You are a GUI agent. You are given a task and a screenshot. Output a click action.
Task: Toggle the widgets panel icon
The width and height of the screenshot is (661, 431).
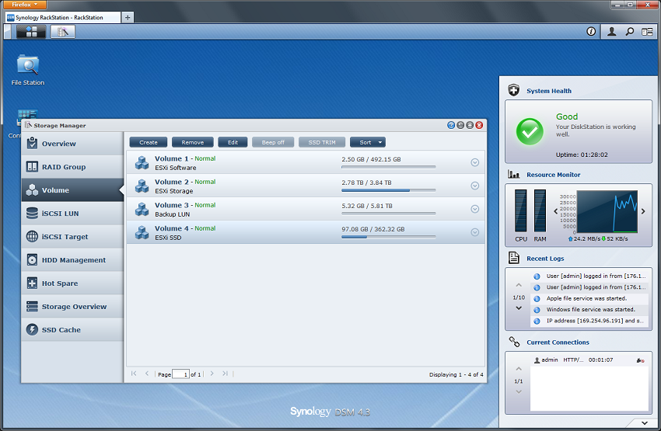[x=647, y=32]
